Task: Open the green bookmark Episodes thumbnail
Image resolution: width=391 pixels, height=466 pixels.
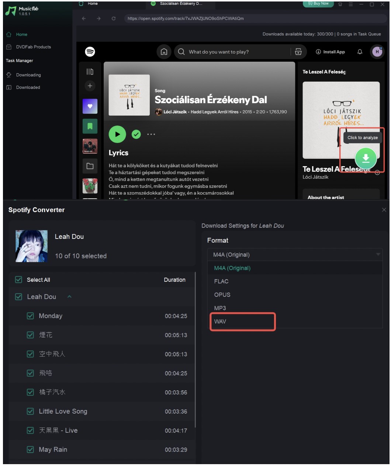Action: (x=90, y=126)
